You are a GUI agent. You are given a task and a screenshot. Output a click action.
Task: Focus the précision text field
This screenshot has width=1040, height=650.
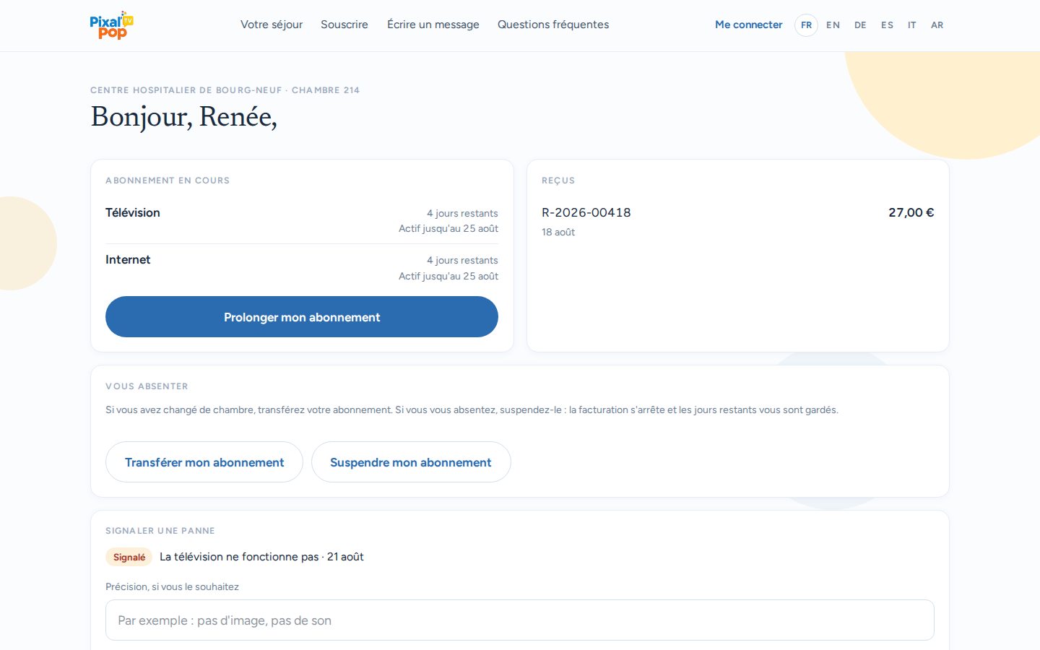520,620
